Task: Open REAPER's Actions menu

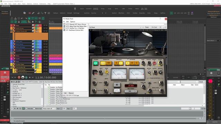Action: 36,4
